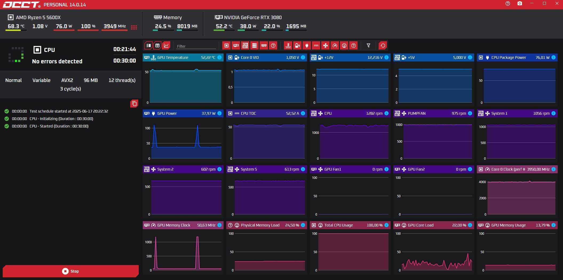
Task: Copy the test log to clipboard
Action: tap(134, 104)
